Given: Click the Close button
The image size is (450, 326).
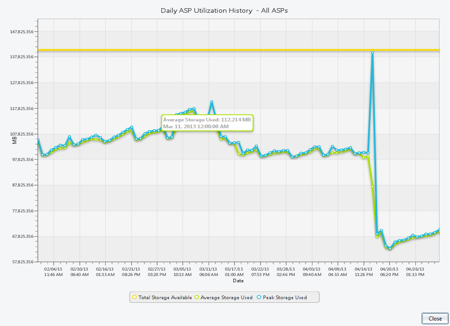Looking at the screenshot, I should click(x=435, y=319).
